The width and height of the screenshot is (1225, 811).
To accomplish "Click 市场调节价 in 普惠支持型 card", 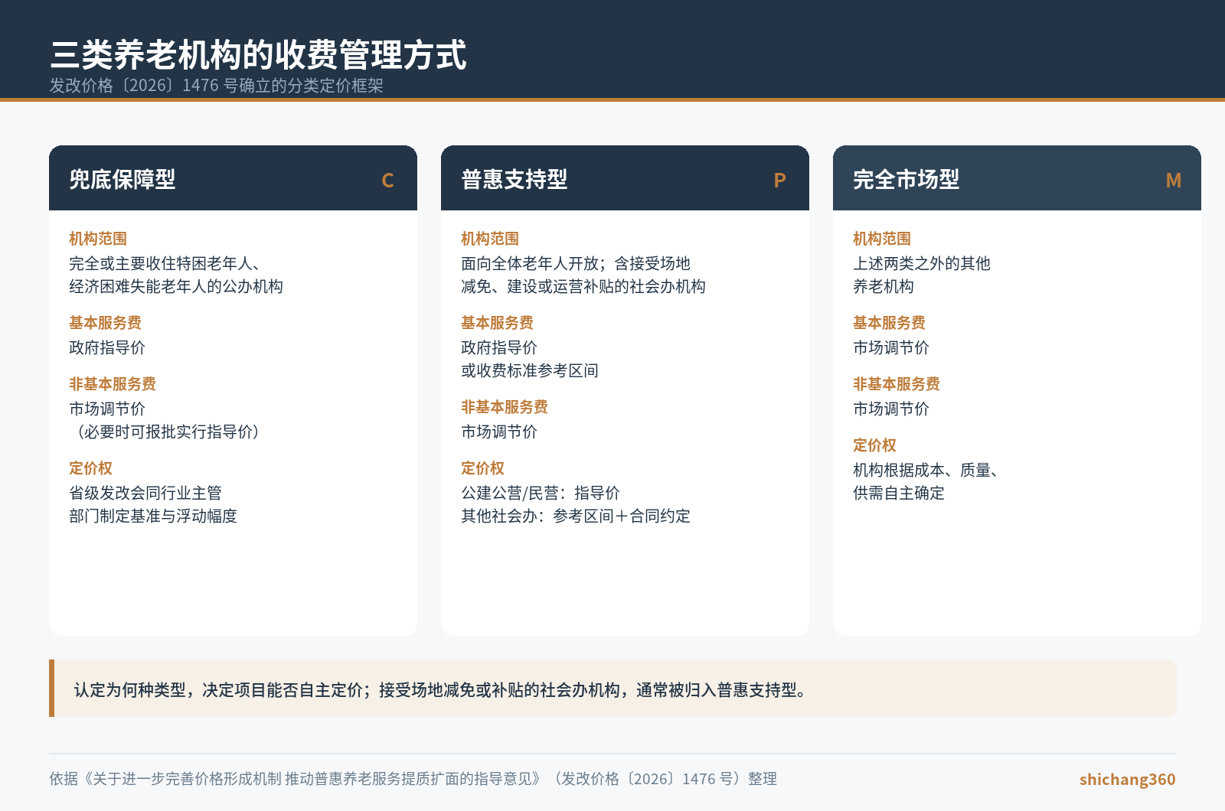I will tap(499, 432).
